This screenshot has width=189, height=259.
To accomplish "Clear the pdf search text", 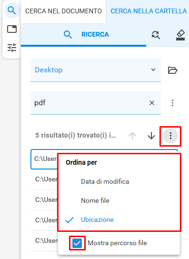I will coord(152,103).
